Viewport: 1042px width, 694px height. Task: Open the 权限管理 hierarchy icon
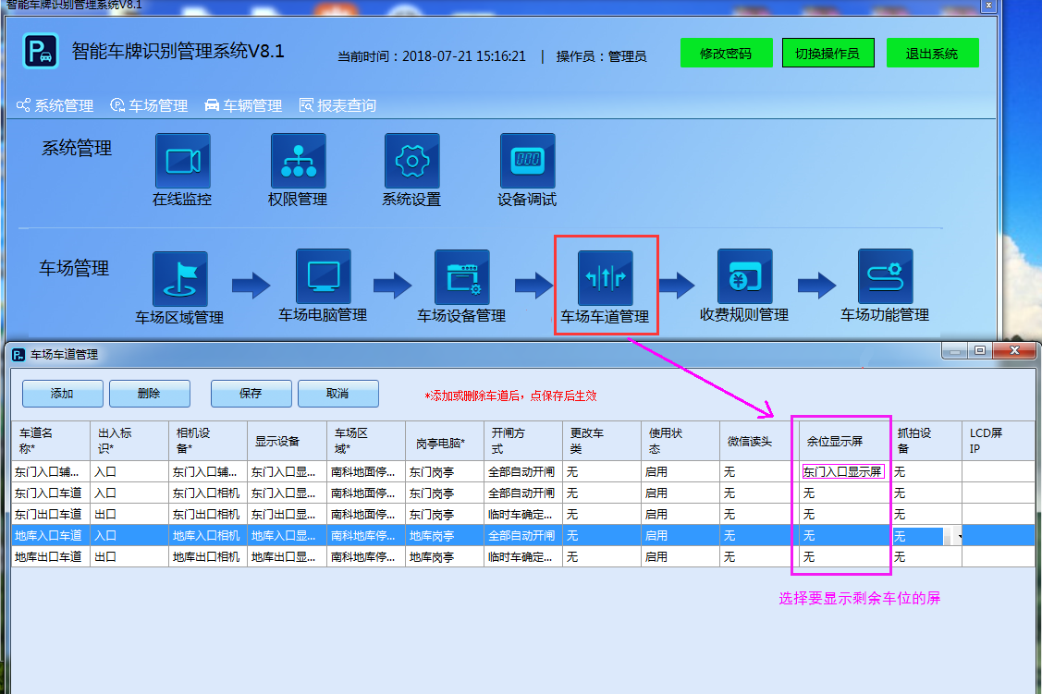coord(299,161)
